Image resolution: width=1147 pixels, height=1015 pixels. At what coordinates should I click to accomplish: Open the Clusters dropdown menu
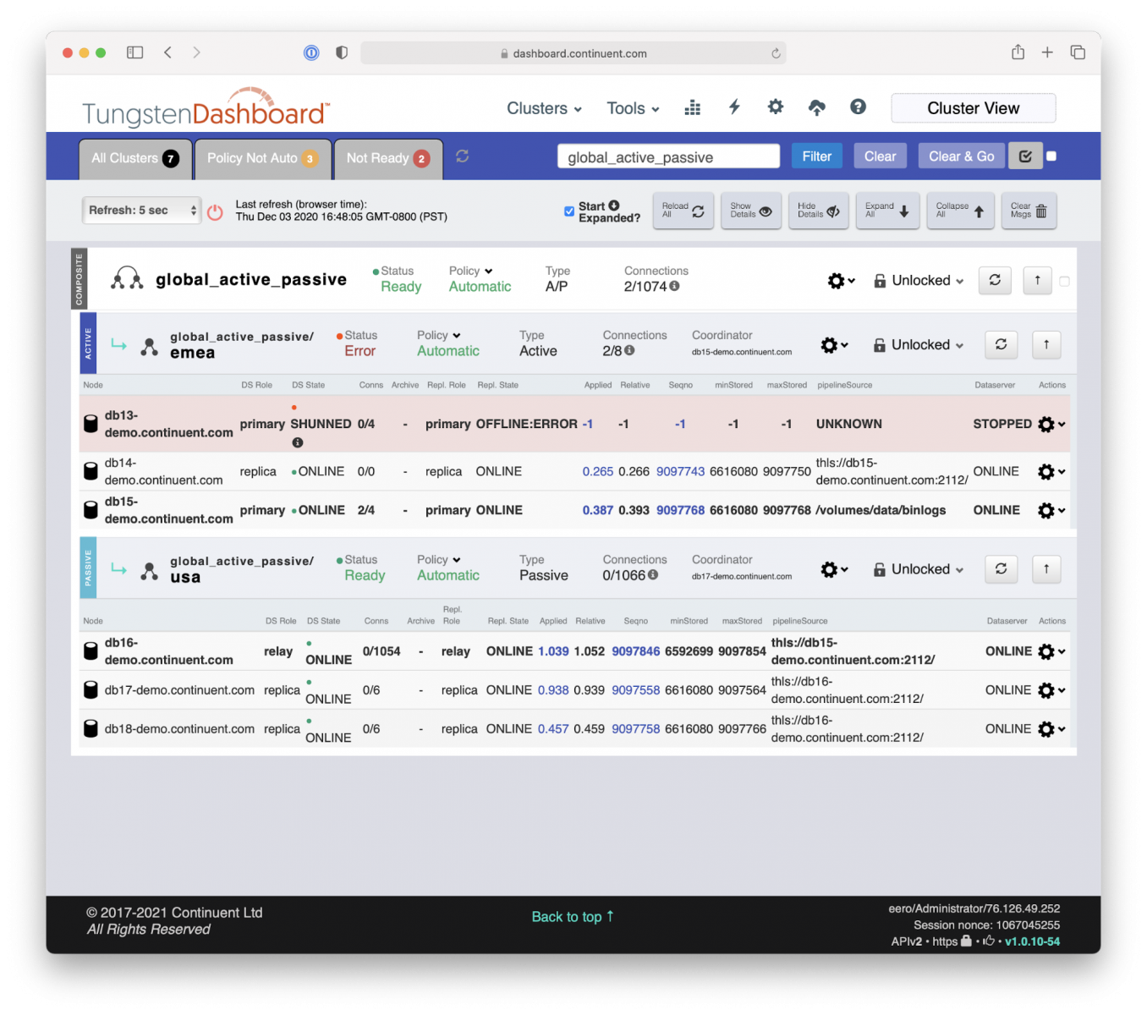[x=544, y=108]
